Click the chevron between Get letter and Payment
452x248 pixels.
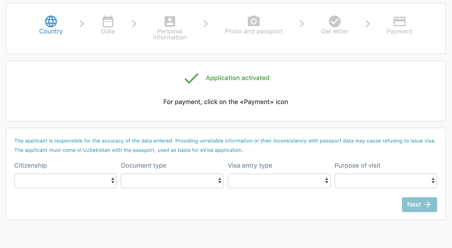point(368,24)
